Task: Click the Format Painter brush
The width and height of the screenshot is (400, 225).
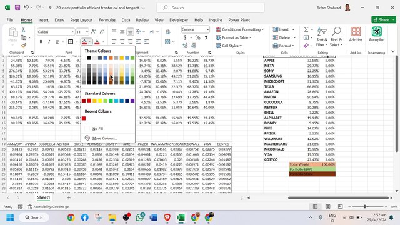Action: point(24,46)
